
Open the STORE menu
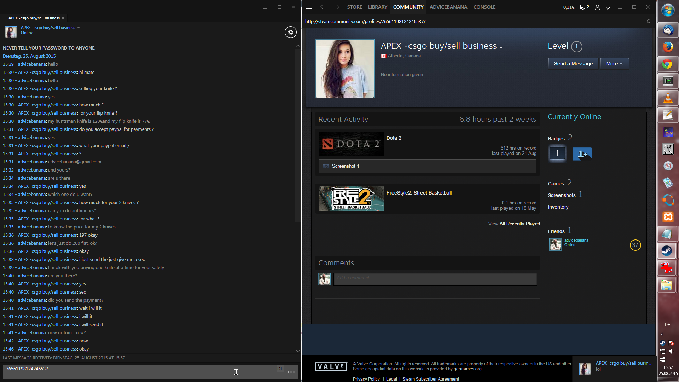[x=354, y=7]
